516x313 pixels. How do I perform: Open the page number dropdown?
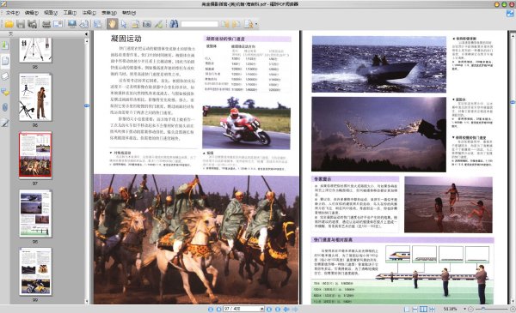[262, 309]
